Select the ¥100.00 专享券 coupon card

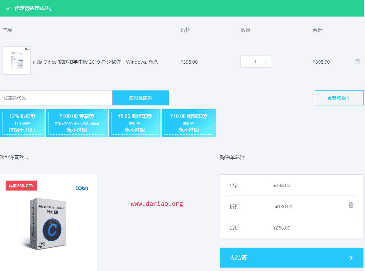pyautogui.click(x=77, y=123)
